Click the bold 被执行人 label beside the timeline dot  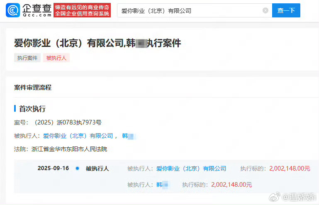(x=97, y=168)
